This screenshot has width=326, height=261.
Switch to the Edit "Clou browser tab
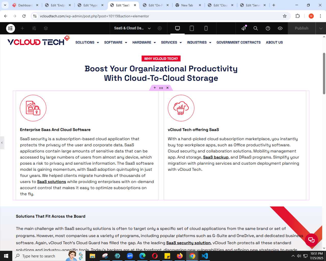pyautogui.click(x=220, y=5)
